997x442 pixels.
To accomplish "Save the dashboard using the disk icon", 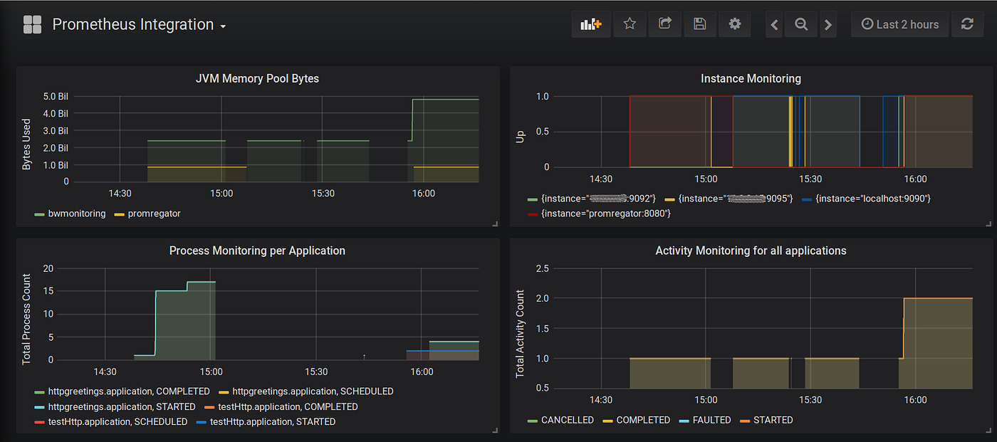I will tap(699, 23).
